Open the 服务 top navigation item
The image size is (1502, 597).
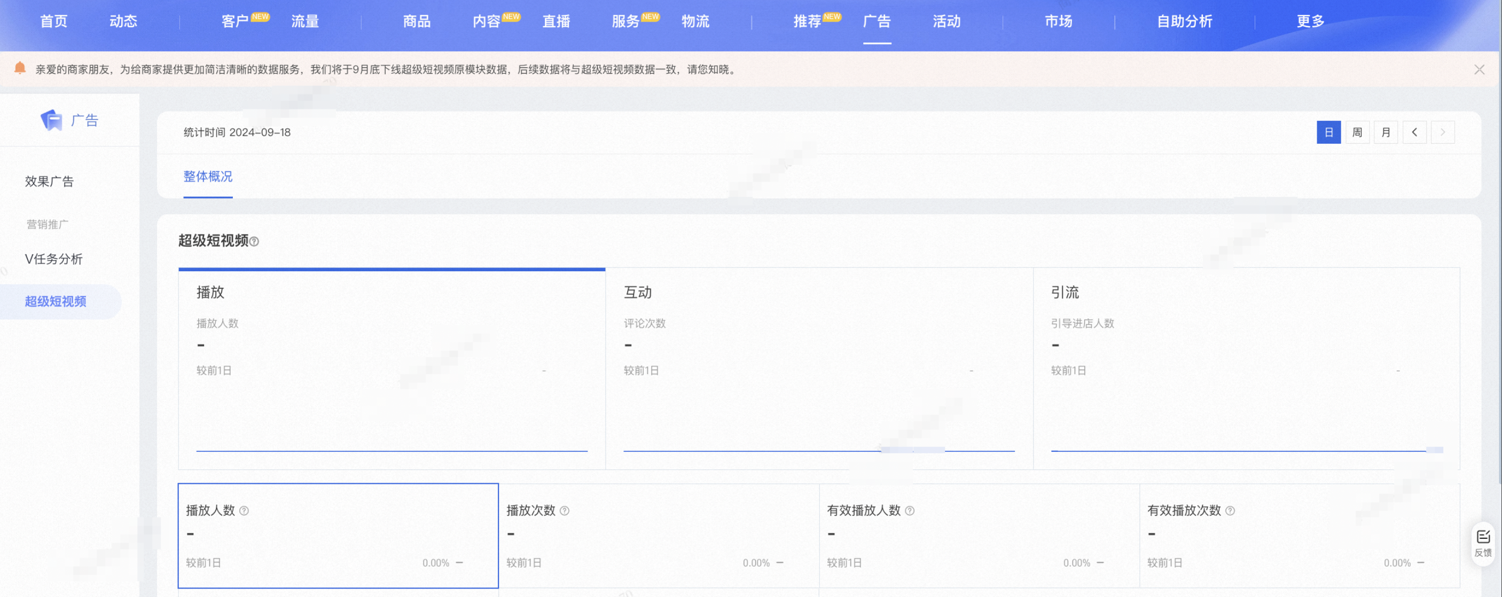point(625,21)
